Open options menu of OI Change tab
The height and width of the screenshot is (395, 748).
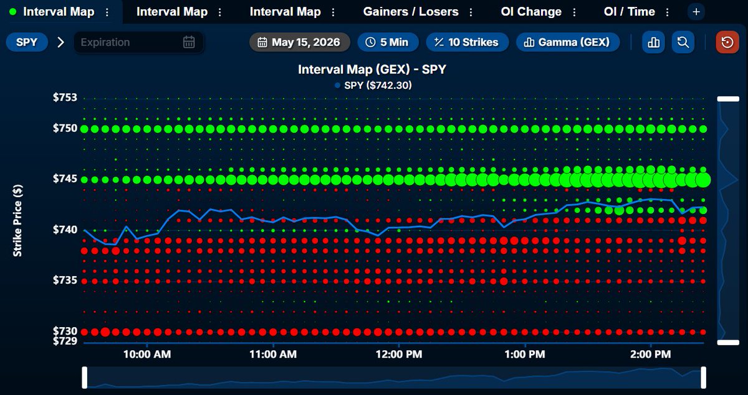pyautogui.click(x=573, y=12)
